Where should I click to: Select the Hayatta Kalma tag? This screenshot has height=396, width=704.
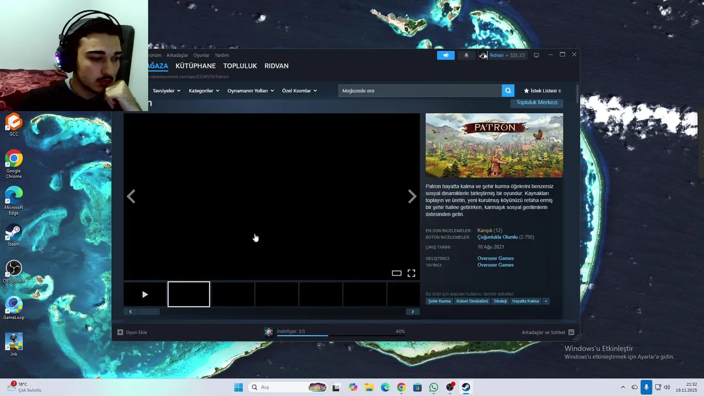pyautogui.click(x=526, y=301)
